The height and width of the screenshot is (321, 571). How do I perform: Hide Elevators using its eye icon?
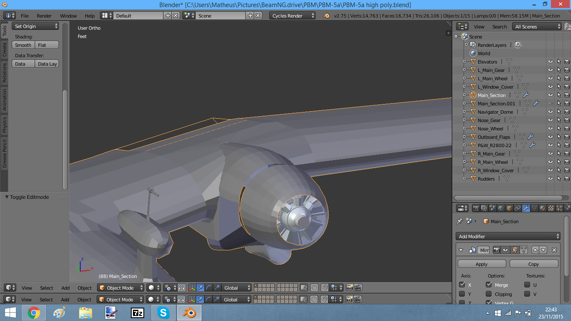tap(551, 61)
